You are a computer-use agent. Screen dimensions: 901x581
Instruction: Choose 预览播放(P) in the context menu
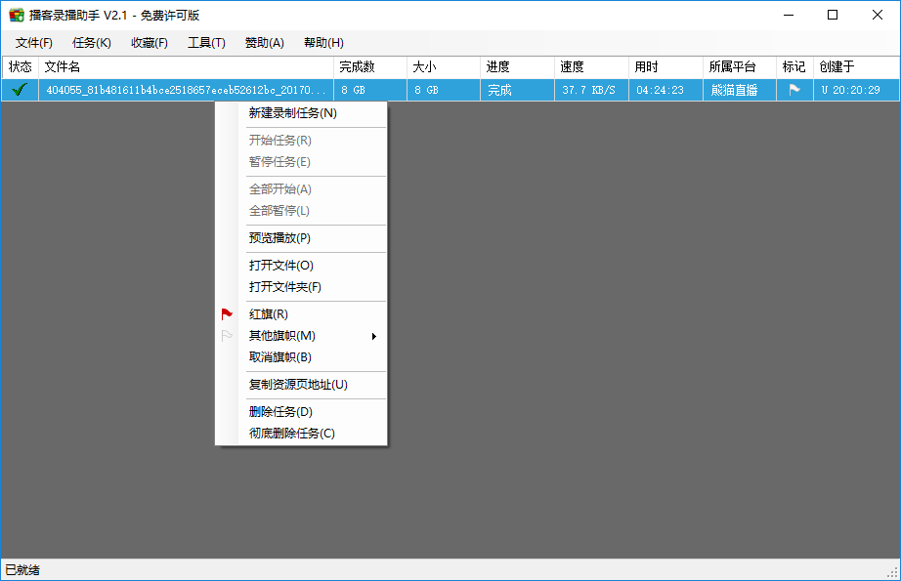tap(279, 238)
